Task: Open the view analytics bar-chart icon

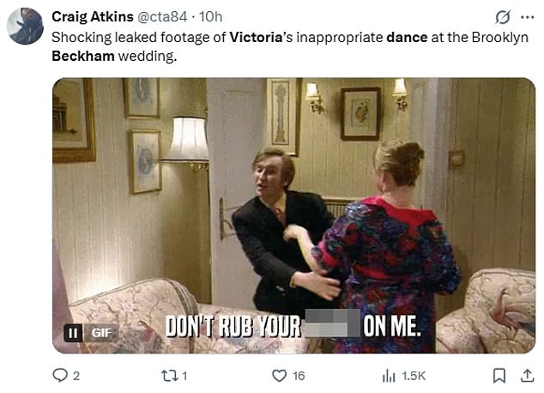Action: click(389, 374)
